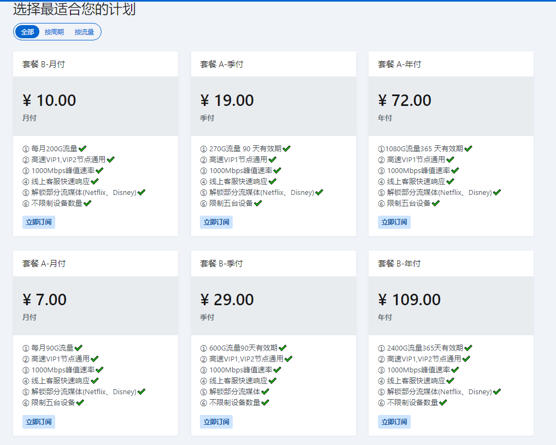Subscribe to the ¥109.00 套餐 B-年付 plan
The width and height of the screenshot is (556, 445).
[x=394, y=422]
